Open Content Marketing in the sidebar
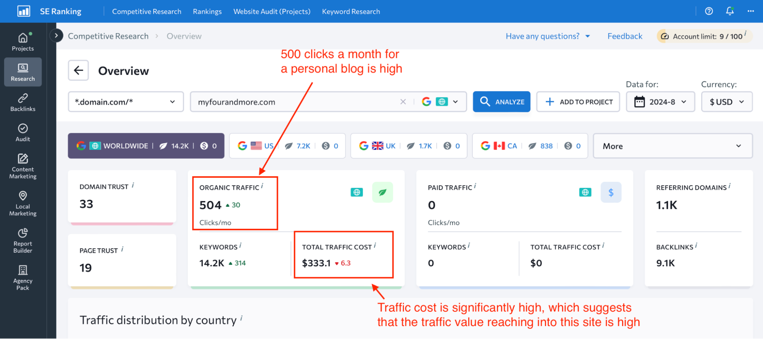This screenshot has width=763, height=339. [23, 166]
